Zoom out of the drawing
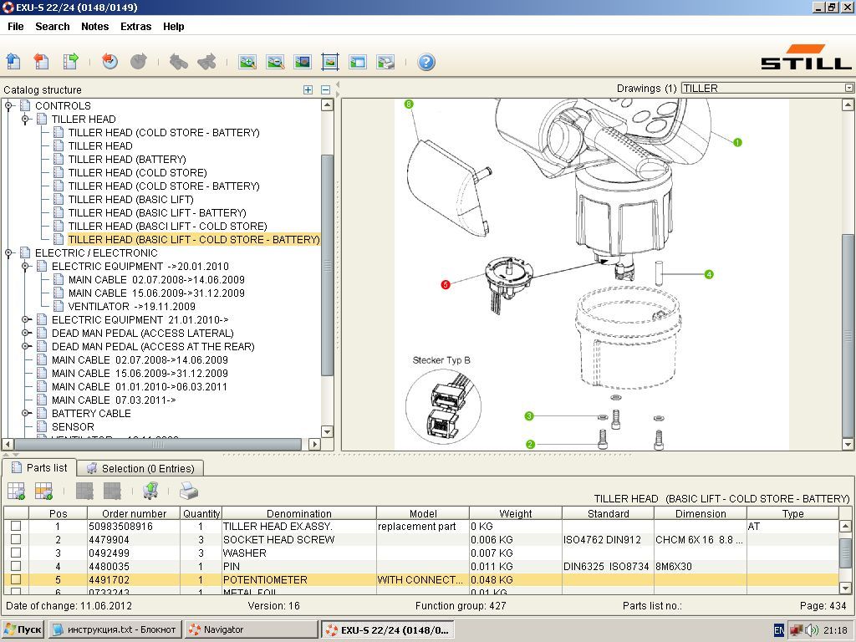 point(275,62)
